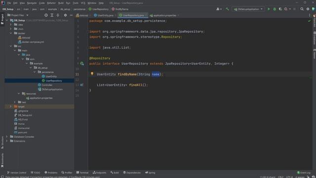Expand Database Consoles node

point(7,136)
